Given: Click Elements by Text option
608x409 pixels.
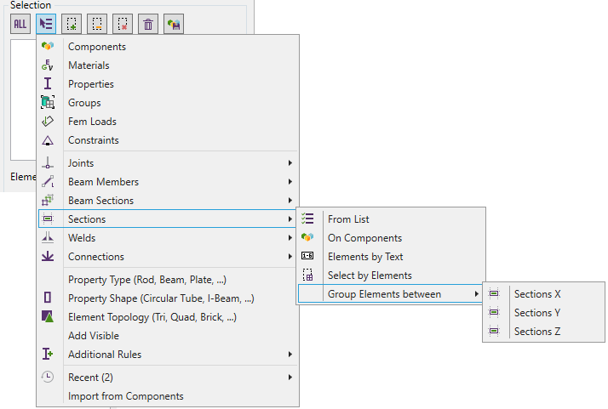Looking at the screenshot, I should [x=365, y=257].
